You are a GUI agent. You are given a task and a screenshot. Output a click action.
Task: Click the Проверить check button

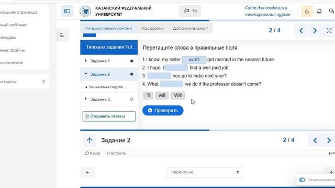[163, 110]
